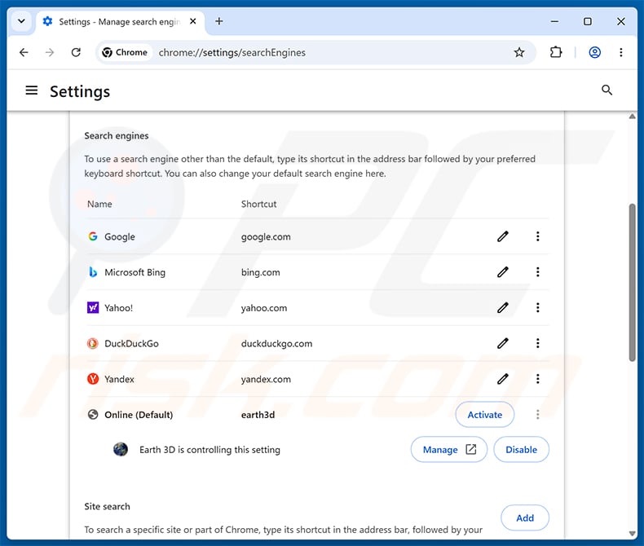Go back to the previous page
644x546 pixels.
(24, 52)
